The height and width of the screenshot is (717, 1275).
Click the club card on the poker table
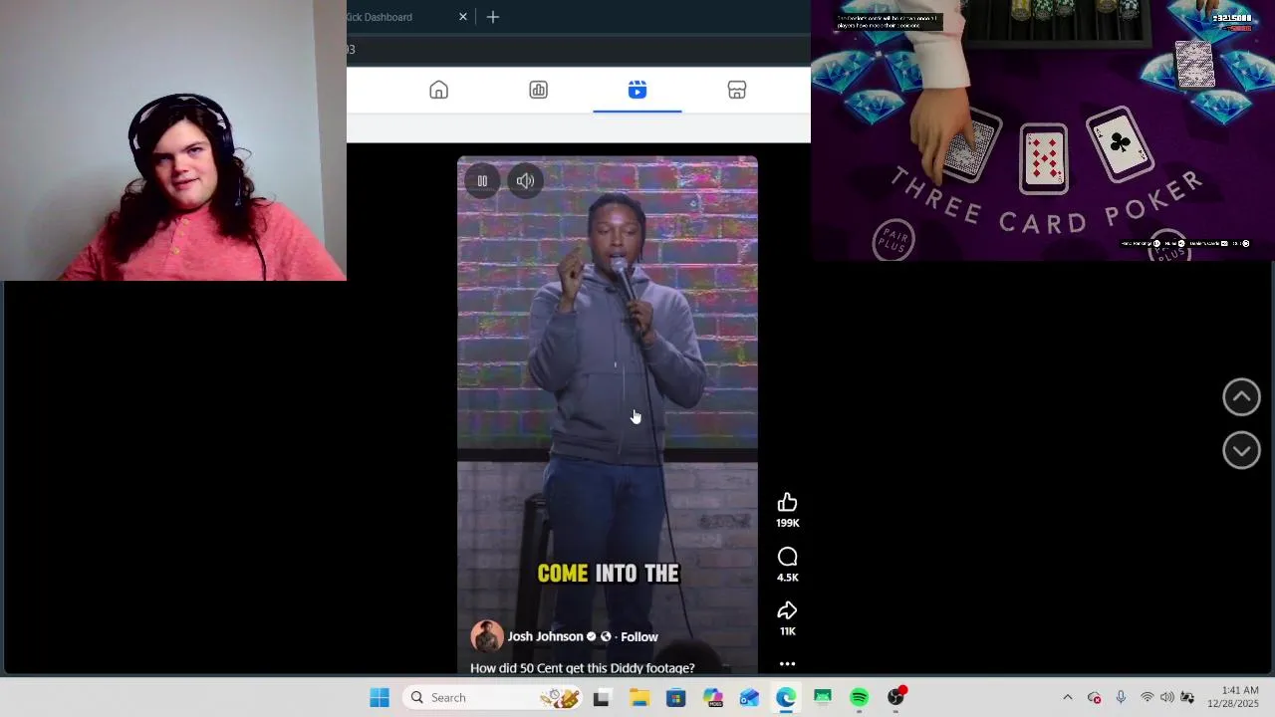1120,144
